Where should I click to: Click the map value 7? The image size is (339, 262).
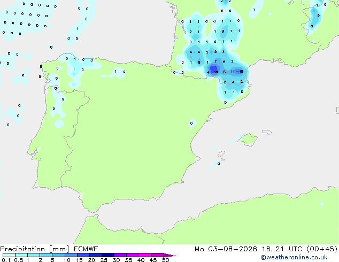coord(215,61)
